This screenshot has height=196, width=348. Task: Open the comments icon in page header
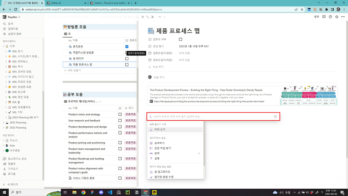(x=324, y=17)
